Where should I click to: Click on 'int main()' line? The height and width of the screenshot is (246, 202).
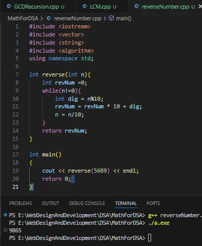point(45,154)
